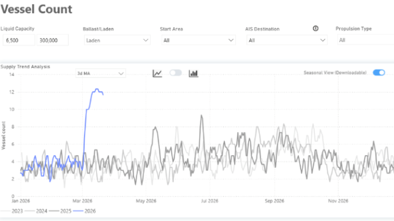The image size is (394, 221).
Task: Open the Propulsion Type dropdown
Action: pyautogui.click(x=364, y=40)
